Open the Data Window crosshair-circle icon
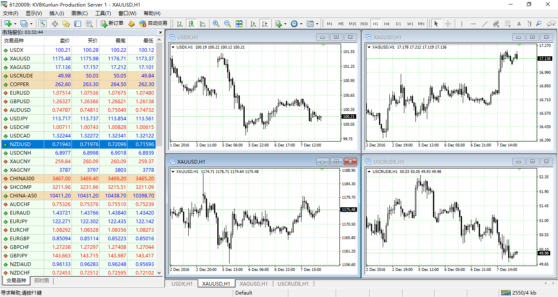Image resolution: width=558 pixels, height=297 pixels. [55, 24]
